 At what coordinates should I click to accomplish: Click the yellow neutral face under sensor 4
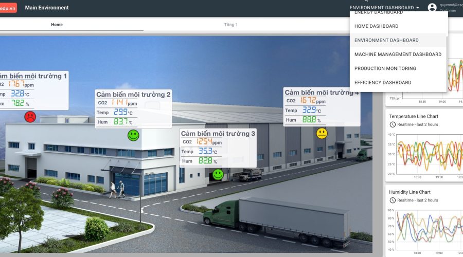(322, 133)
